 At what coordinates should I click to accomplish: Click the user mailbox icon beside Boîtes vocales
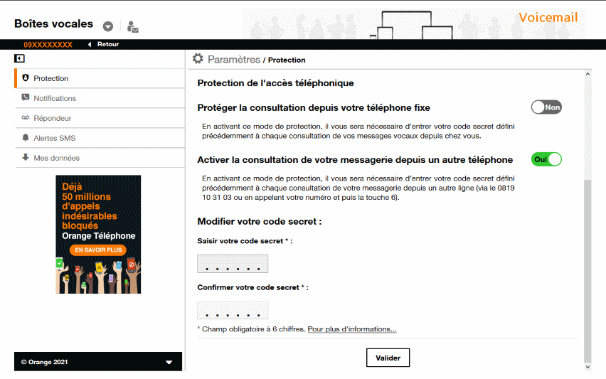(x=132, y=26)
